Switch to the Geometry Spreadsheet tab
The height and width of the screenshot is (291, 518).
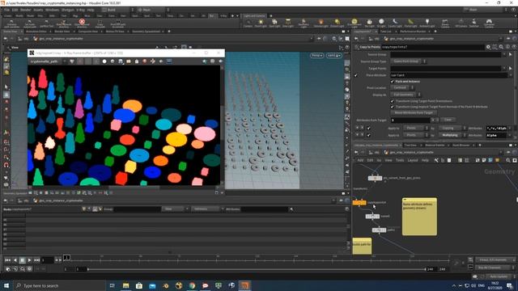[146, 32]
